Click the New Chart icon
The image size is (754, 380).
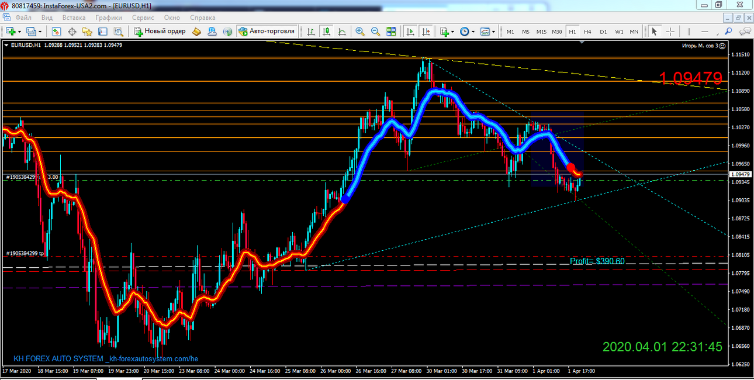[11, 31]
